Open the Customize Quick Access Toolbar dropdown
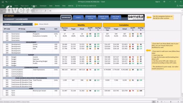183x103 pixels. tap(15, 2)
